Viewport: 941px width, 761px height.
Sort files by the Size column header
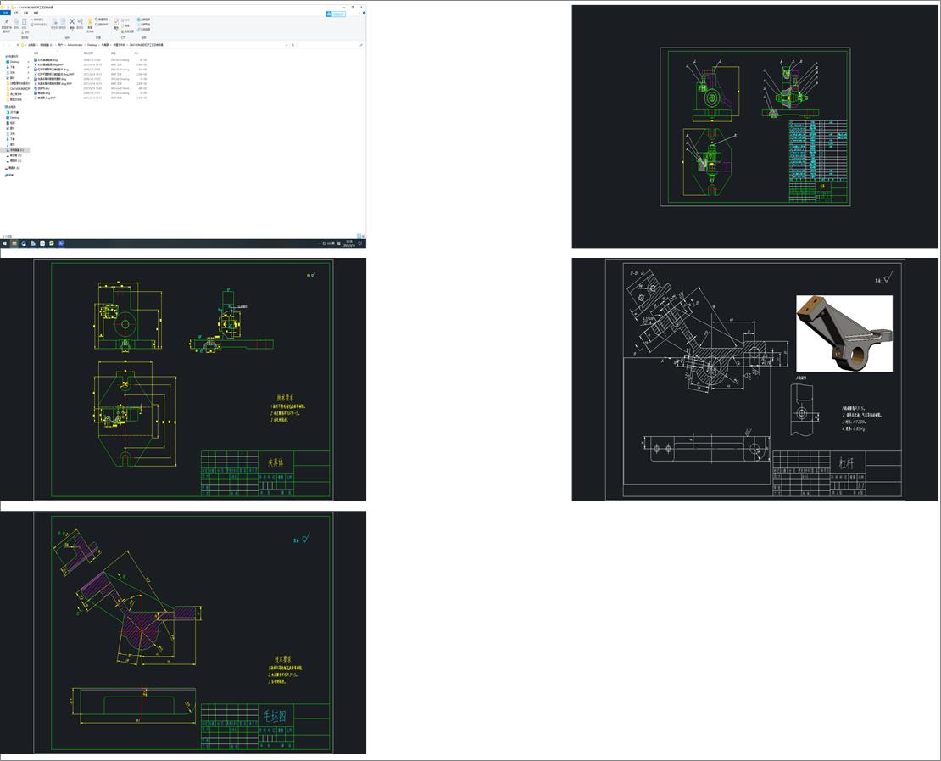click(x=136, y=53)
